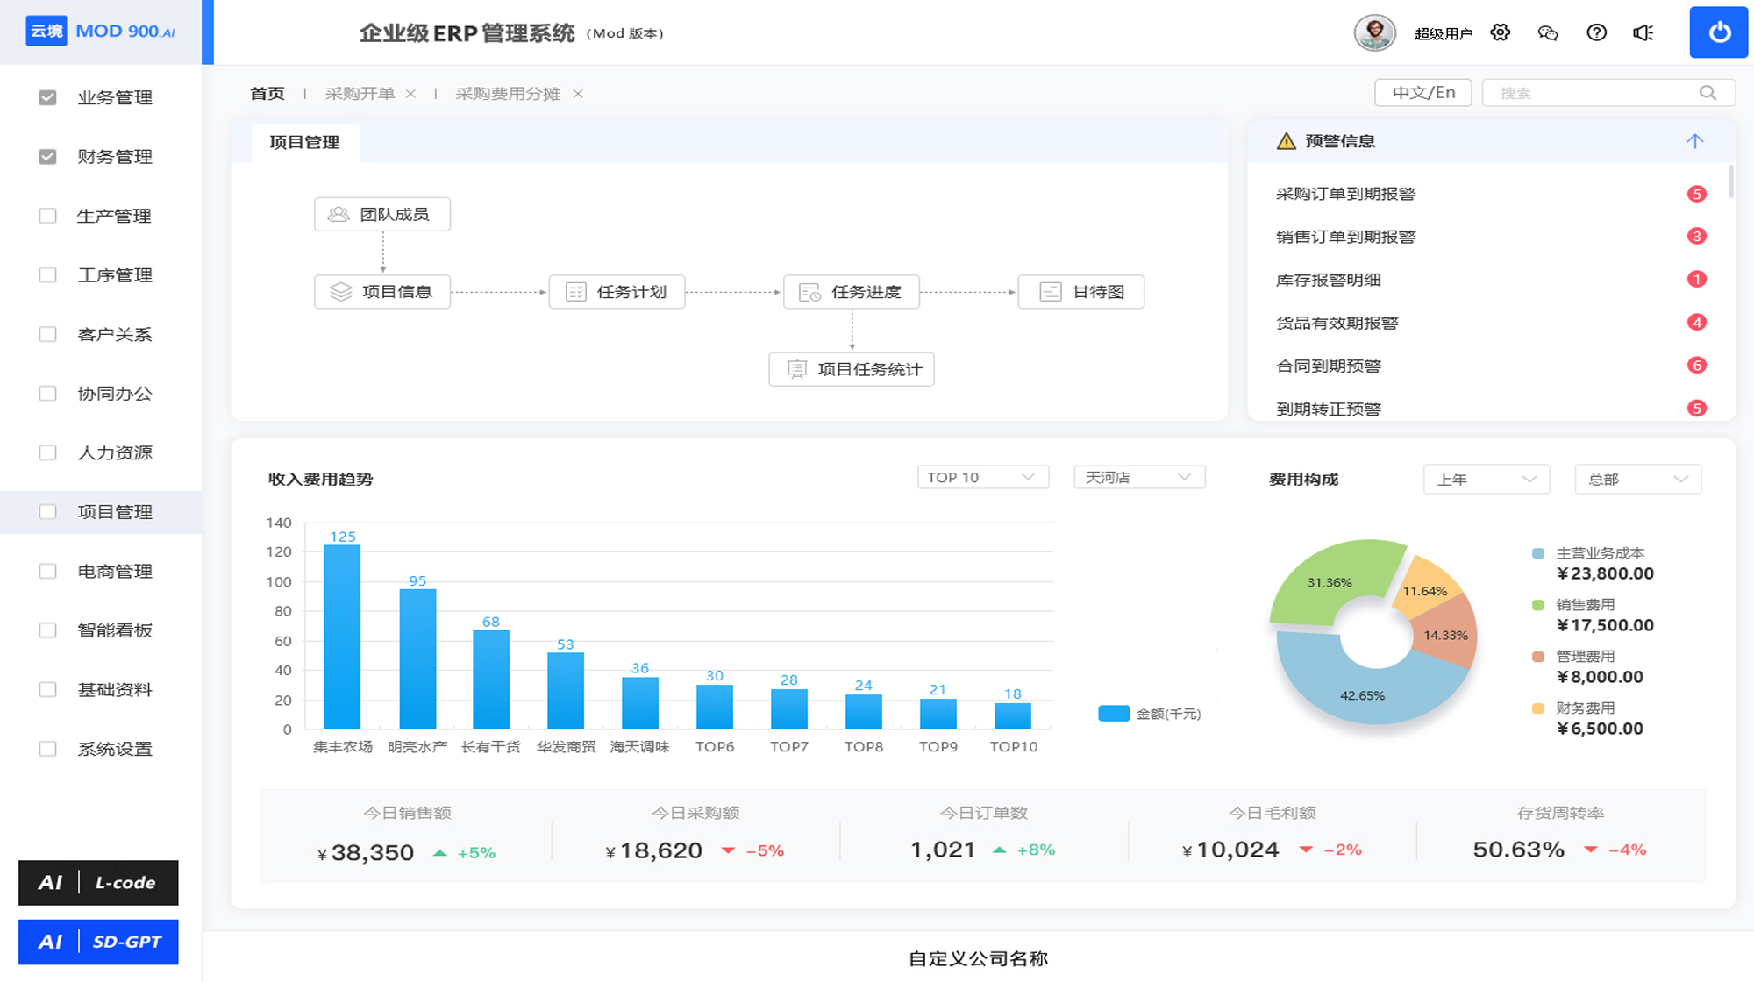Click the 库存报警明细 warning row
The height and width of the screenshot is (982, 1754).
pos(1490,280)
